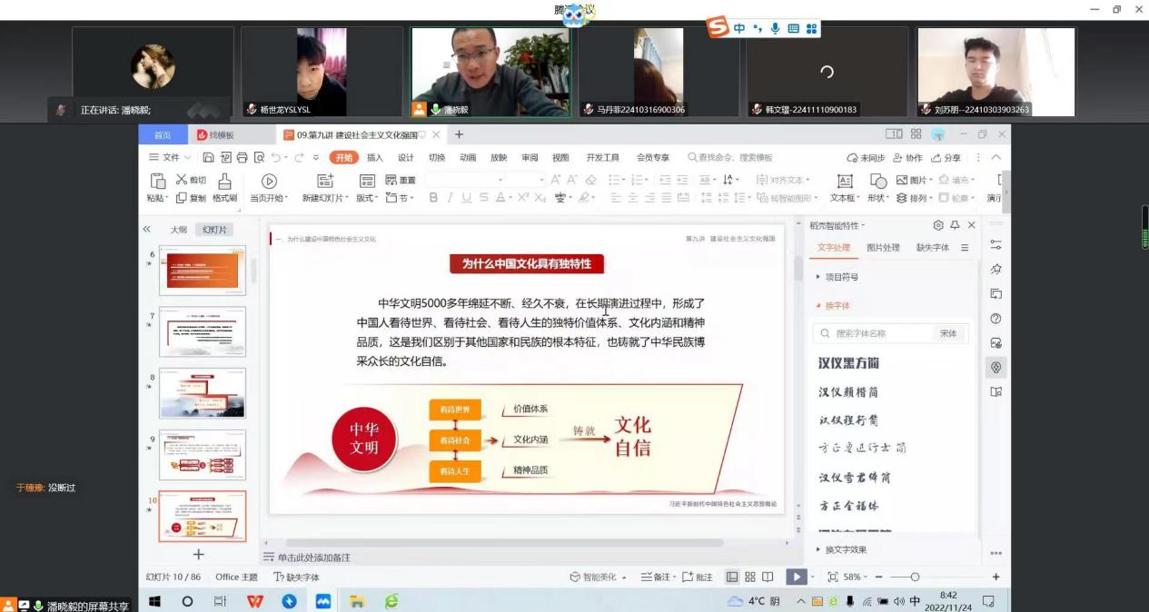Open the 文件 menu dropdown
1149x612 pixels.
(x=170, y=157)
